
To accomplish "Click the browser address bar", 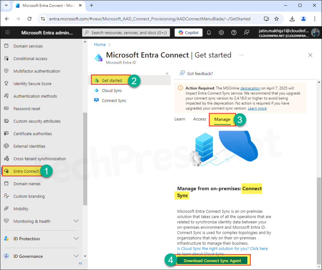I will point(149,19).
